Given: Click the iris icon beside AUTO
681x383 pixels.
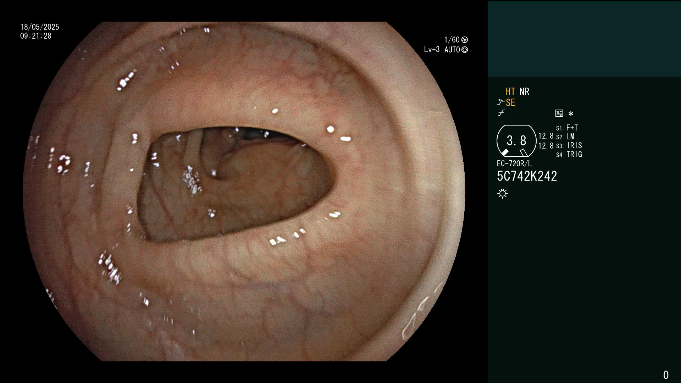Looking at the screenshot, I should point(465,50).
